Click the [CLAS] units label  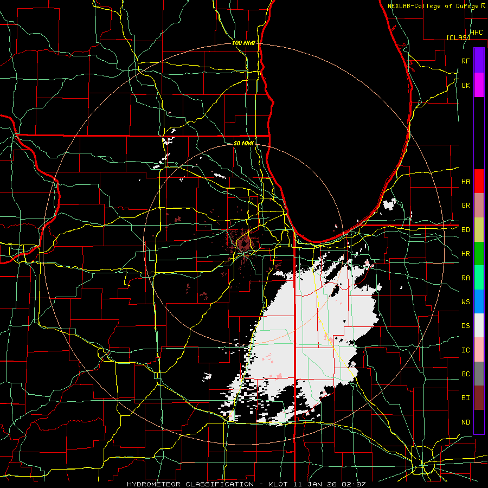point(458,37)
